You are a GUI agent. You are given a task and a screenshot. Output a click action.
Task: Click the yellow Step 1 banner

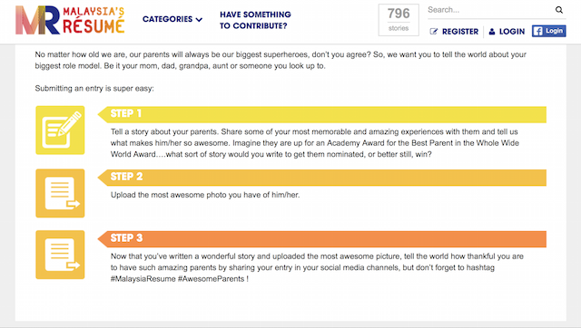click(321, 114)
